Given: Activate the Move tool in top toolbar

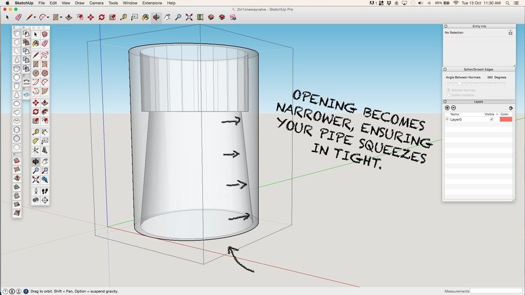Looking at the screenshot, I should 91,17.
